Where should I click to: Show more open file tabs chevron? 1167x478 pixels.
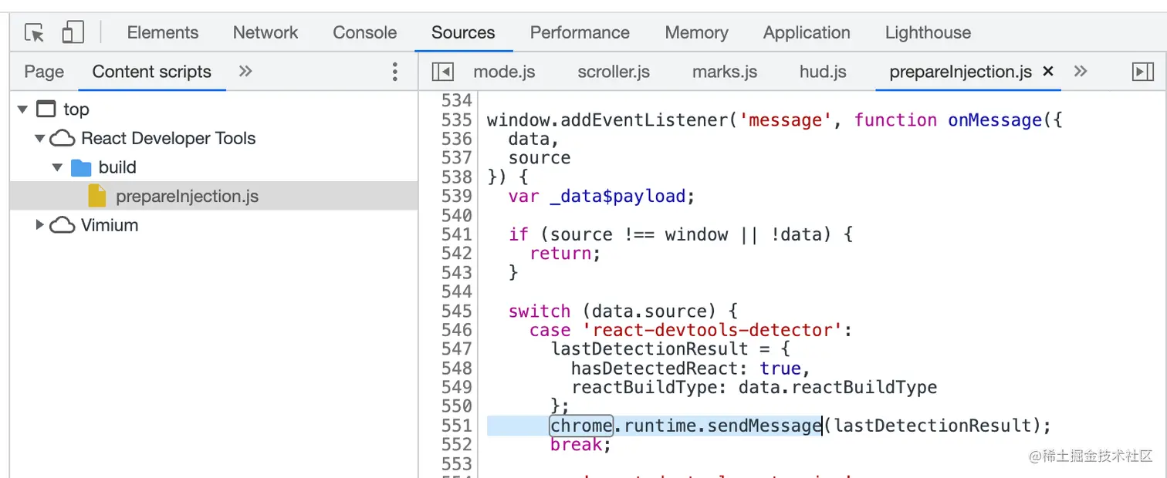(x=1081, y=72)
